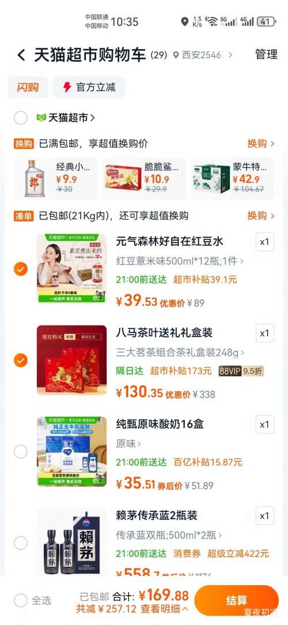
Task: Change quantity x1 for 赖茅传承蓝2瓶装
Action: pyautogui.click(x=264, y=516)
